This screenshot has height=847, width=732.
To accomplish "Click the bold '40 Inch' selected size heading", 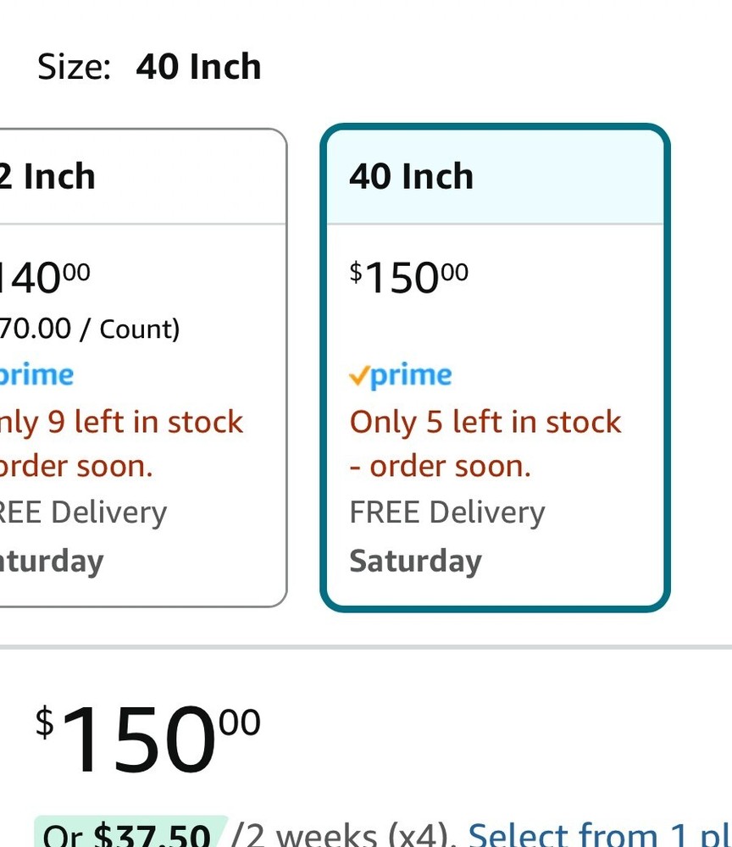I will click(x=198, y=67).
